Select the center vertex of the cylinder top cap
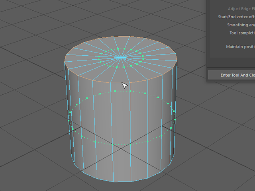 tap(121, 57)
